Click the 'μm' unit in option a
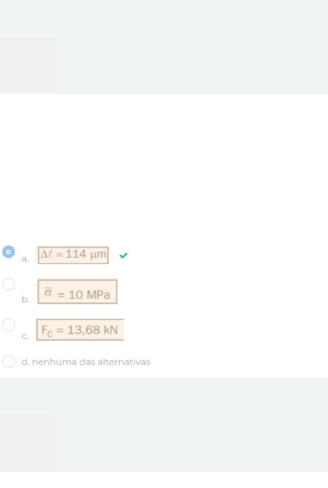328x488 pixels. pyautogui.click(x=98, y=255)
